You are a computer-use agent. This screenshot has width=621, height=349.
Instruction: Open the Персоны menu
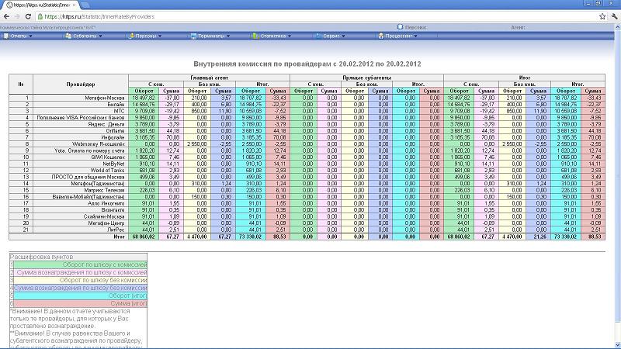(x=145, y=36)
